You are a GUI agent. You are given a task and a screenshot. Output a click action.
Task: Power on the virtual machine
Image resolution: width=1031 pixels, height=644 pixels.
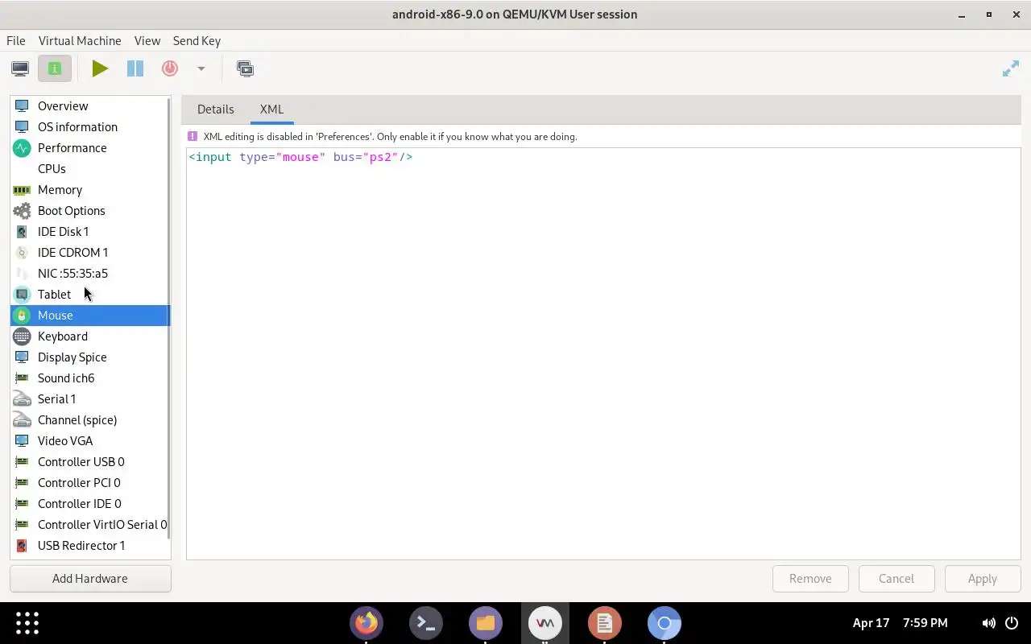point(100,68)
